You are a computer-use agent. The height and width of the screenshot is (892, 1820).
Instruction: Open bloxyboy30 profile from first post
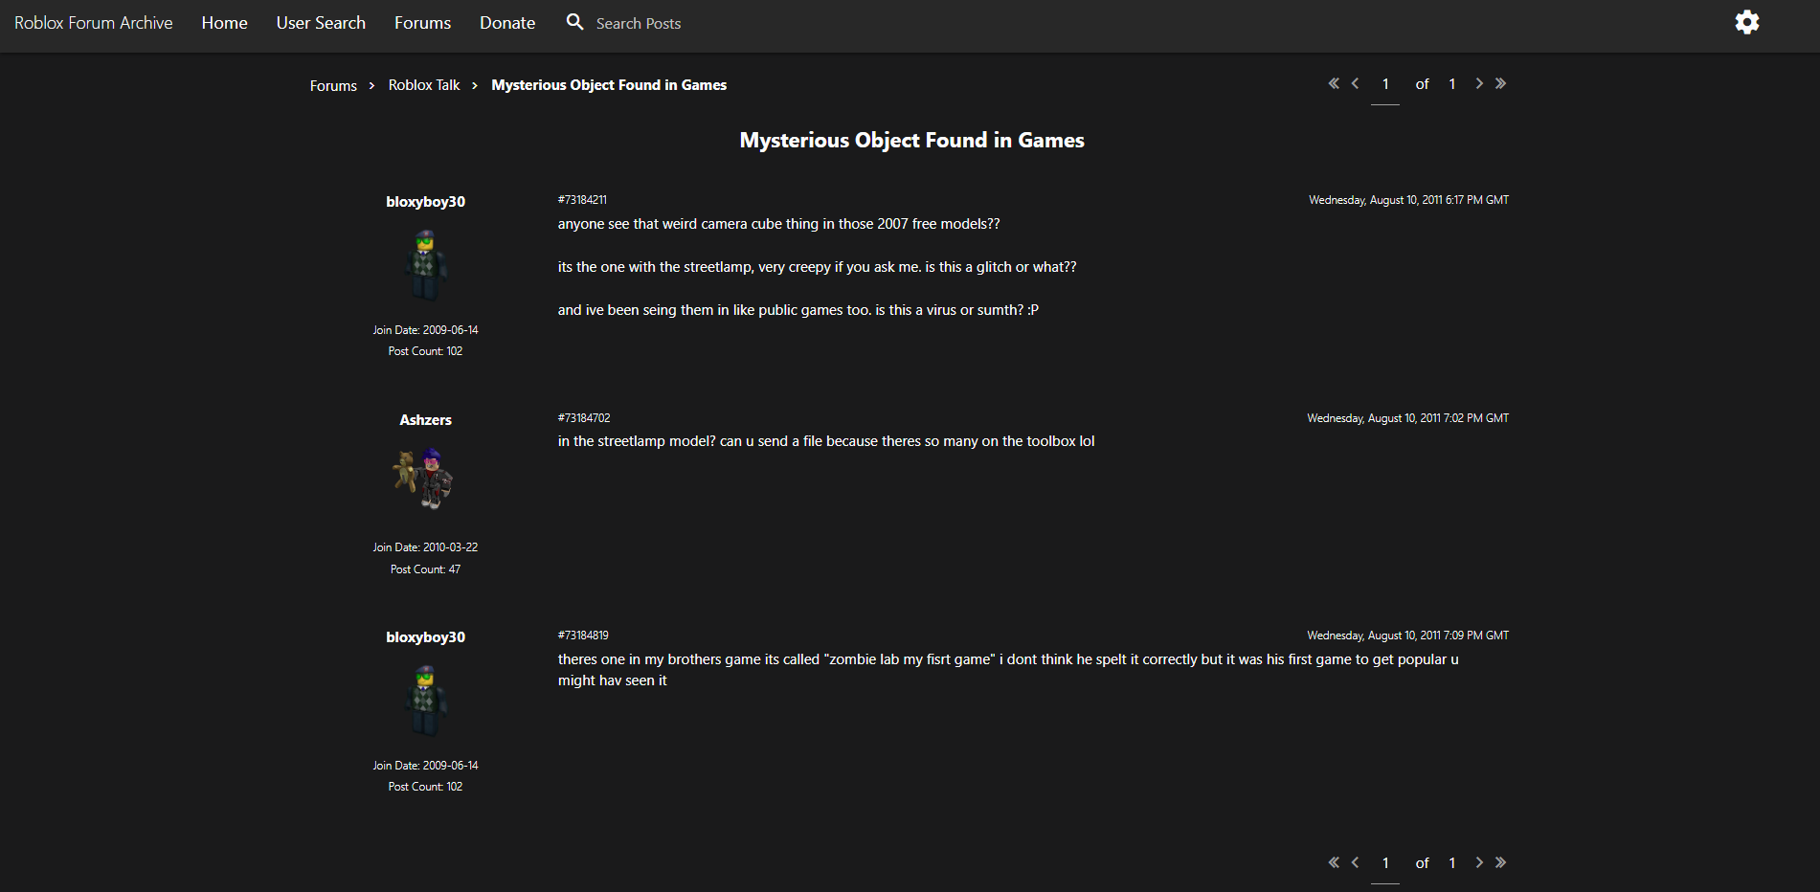[425, 202]
